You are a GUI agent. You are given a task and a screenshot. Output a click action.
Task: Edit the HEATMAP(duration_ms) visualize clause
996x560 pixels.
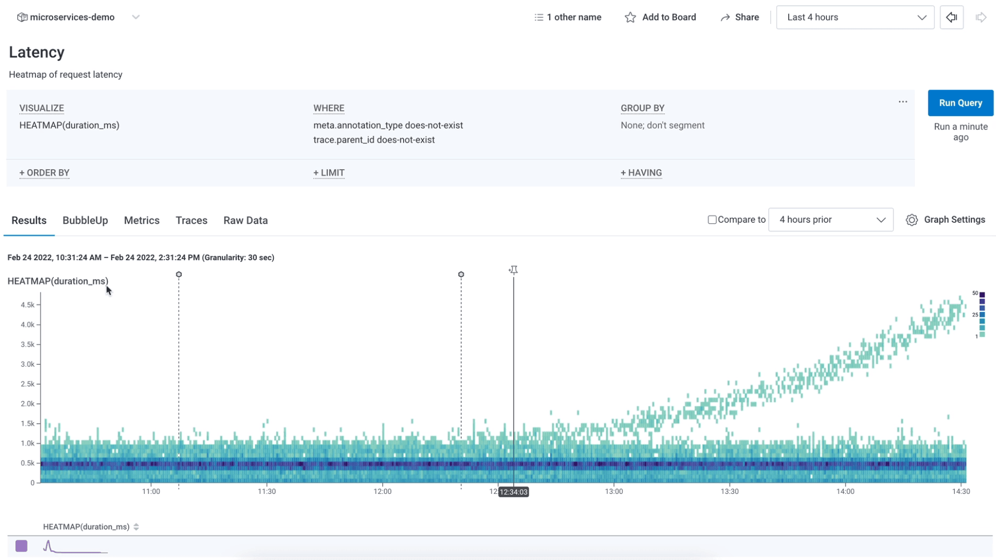pyautogui.click(x=69, y=125)
